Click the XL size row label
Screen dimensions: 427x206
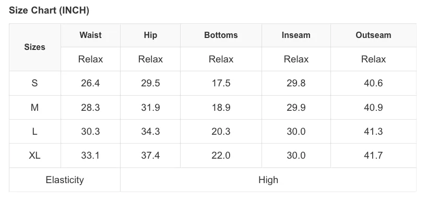point(34,156)
